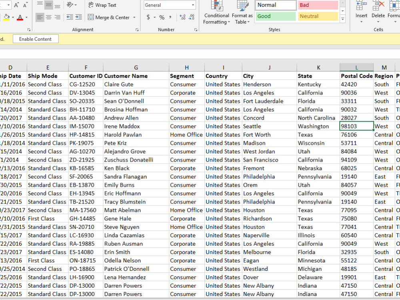Apply the yellow fill color bucket
The width and height of the screenshot is (400, 300).
point(6,17)
